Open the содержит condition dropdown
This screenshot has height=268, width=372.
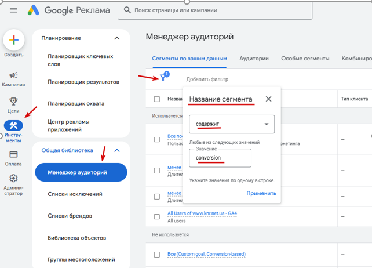point(232,124)
